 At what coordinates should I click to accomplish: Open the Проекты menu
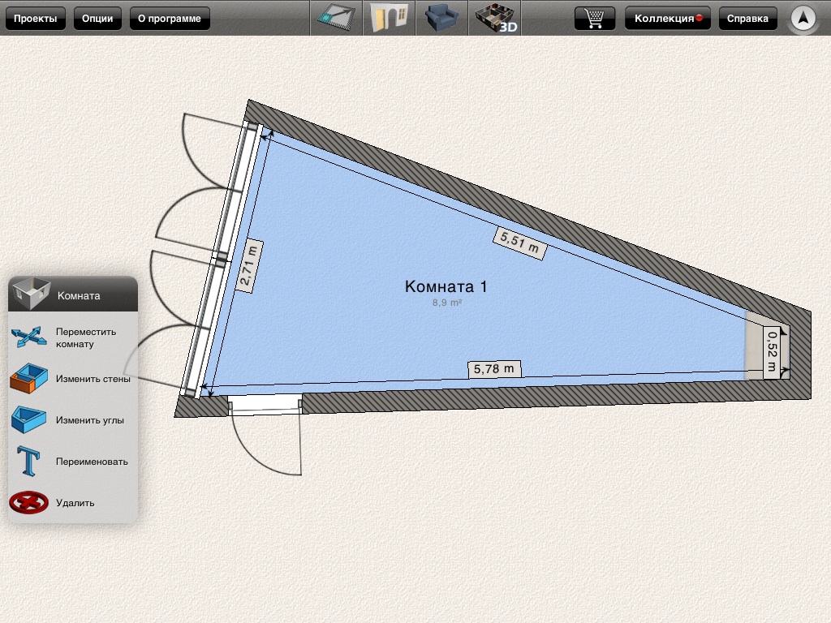tap(36, 18)
